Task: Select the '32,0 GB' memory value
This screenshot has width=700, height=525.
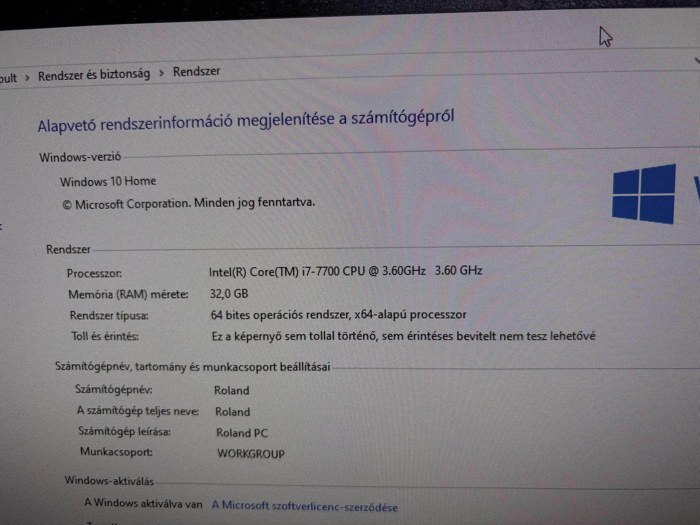Action: (229, 293)
